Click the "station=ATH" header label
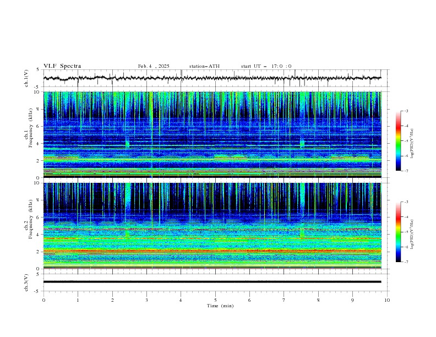436x337 pixels. pos(204,66)
